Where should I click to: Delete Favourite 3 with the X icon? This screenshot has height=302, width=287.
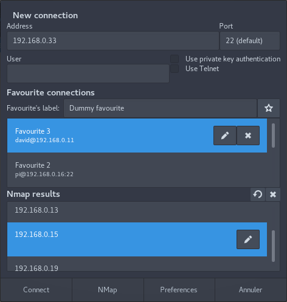248,136
